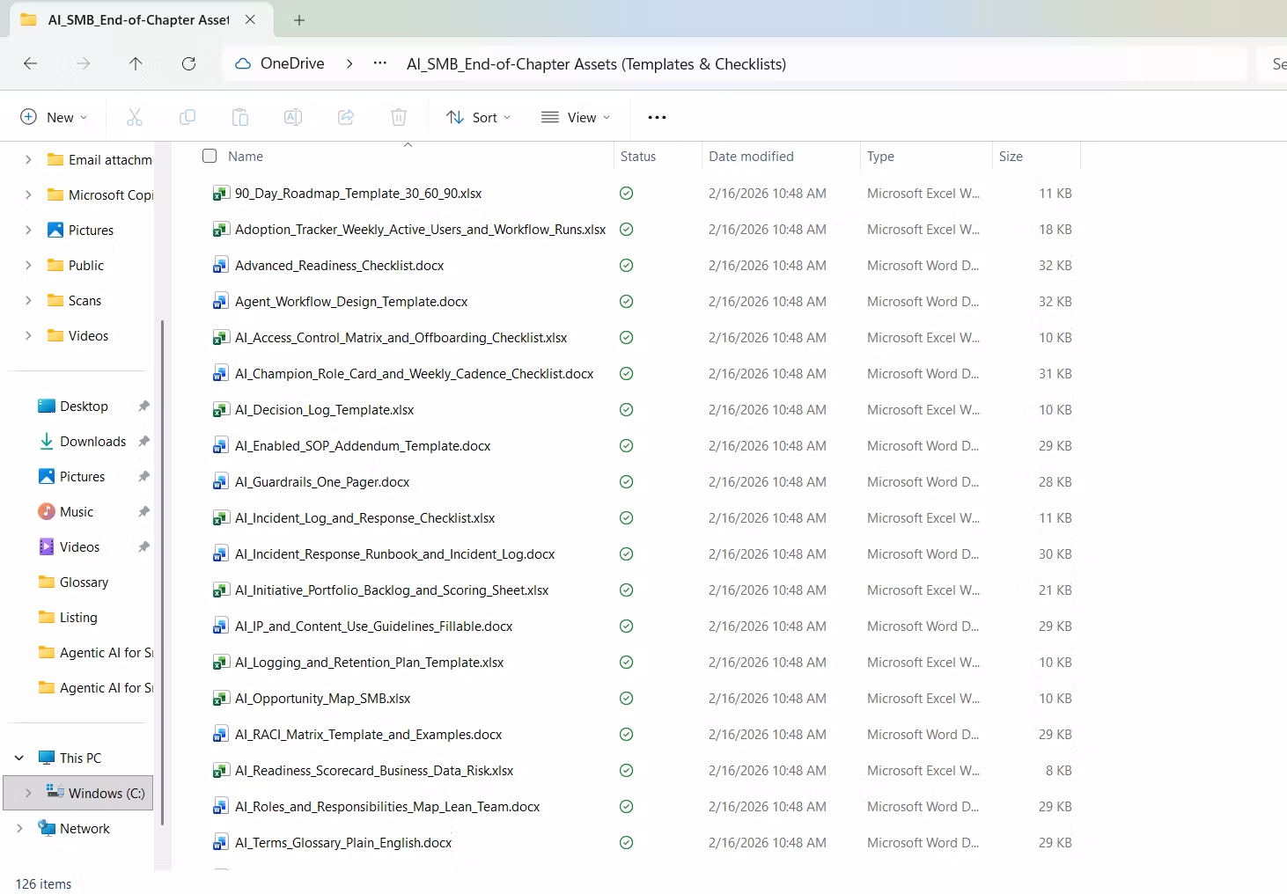1287x894 pixels.
Task: Click the navigation pane scrollbar
Action: (163, 572)
